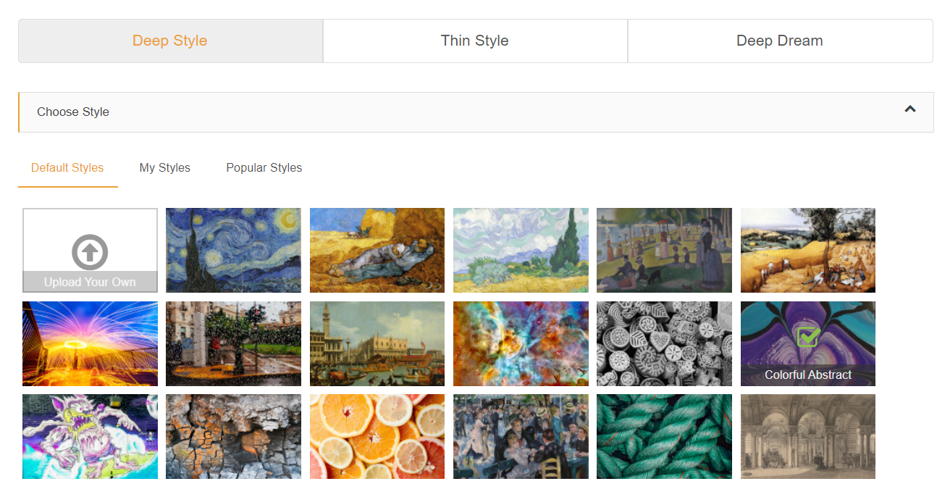Choose the Starry Night style thumbnail
The image size is (937, 497).
coord(233,250)
